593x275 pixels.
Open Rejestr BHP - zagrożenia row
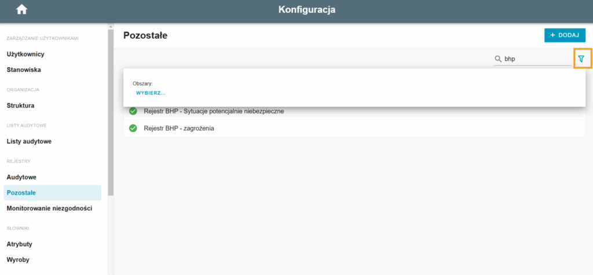tap(354, 129)
